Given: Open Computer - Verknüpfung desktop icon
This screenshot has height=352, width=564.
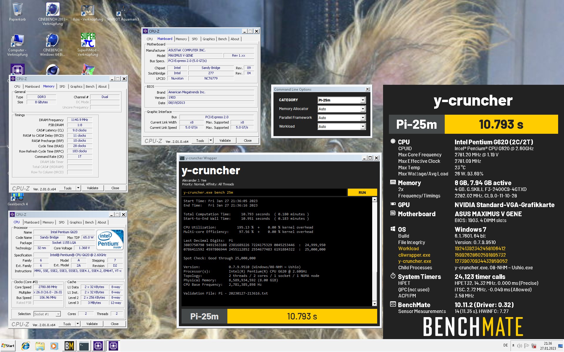Looking at the screenshot, I should point(17,45).
